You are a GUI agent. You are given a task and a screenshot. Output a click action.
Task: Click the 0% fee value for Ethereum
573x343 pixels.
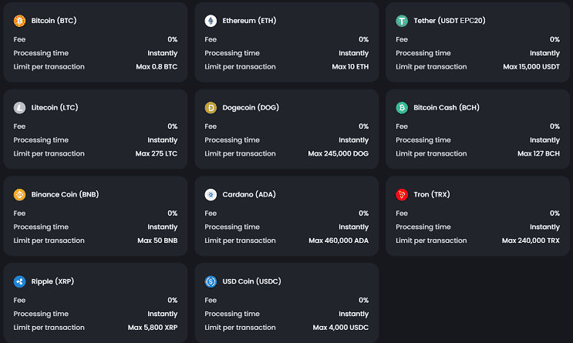click(363, 39)
